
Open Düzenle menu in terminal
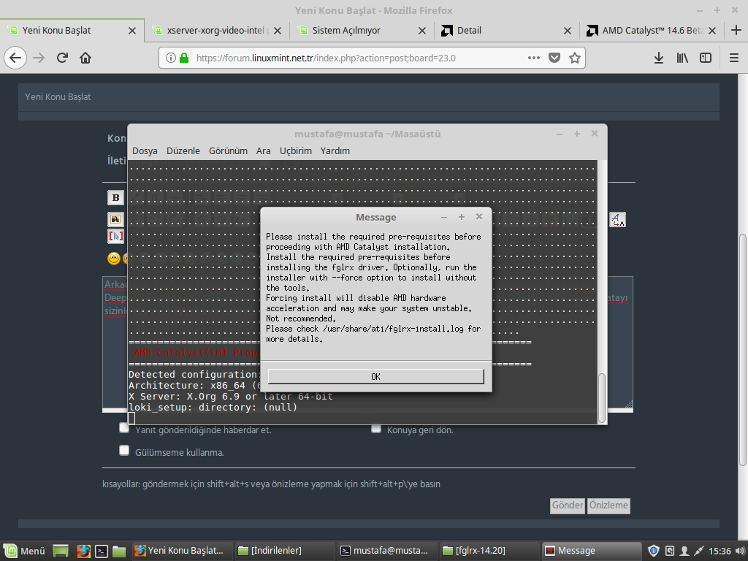pos(183,150)
